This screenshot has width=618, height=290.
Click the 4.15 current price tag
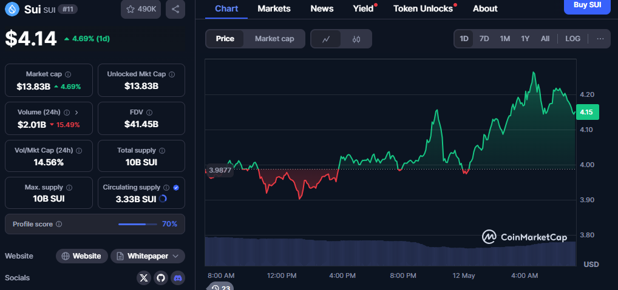point(587,112)
